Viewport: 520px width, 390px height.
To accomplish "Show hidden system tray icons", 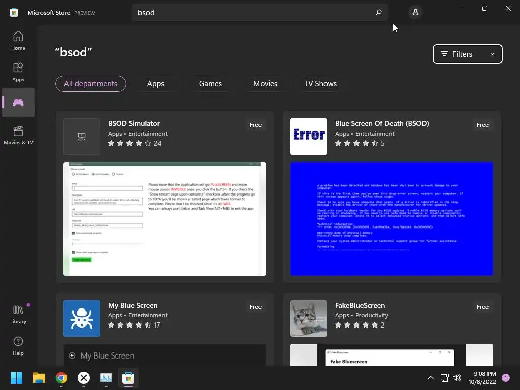I will click(x=431, y=378).
